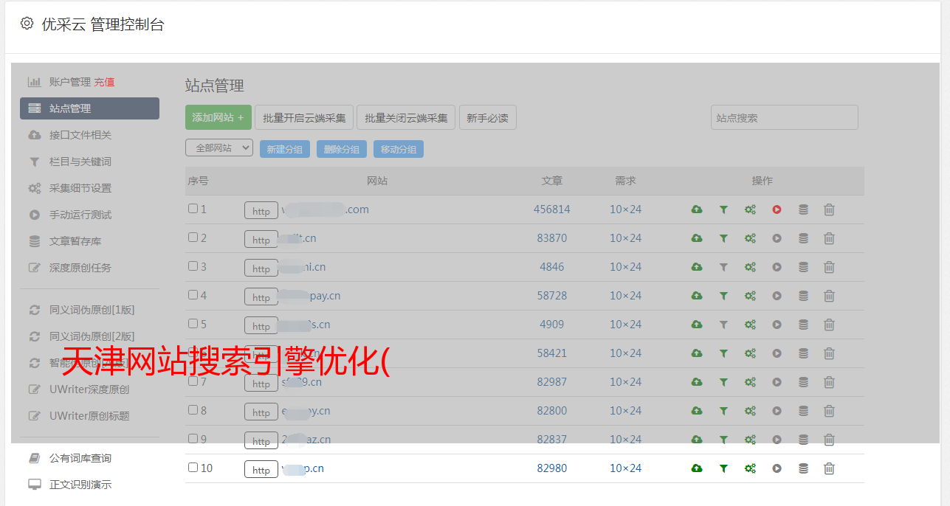Tick the checkbox for site 2
950x506 pixels.
193,238
